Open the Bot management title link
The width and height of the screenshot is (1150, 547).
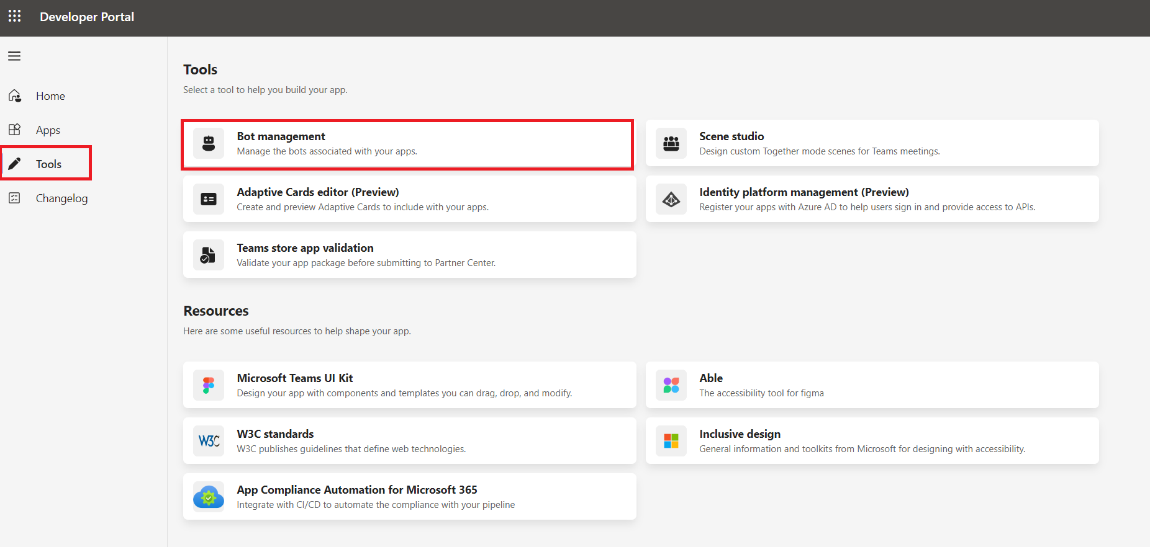tap(281, 136)
